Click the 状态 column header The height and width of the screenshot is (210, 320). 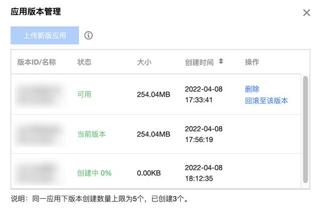click(x=84, y=62)
